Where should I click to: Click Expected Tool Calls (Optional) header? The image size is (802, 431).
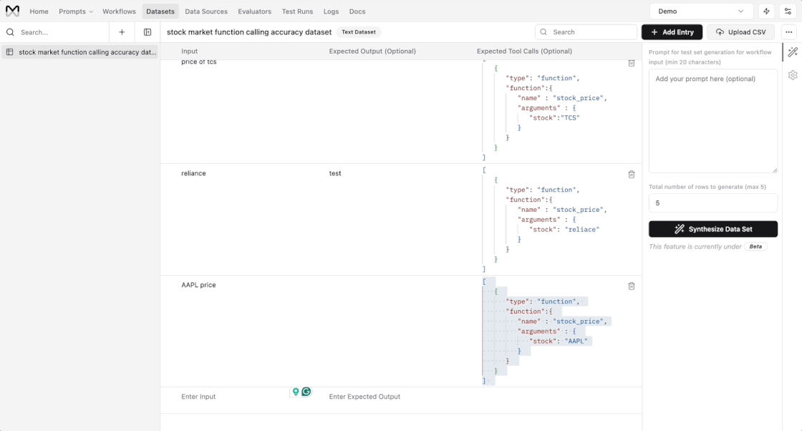click(x=524, y=51)
